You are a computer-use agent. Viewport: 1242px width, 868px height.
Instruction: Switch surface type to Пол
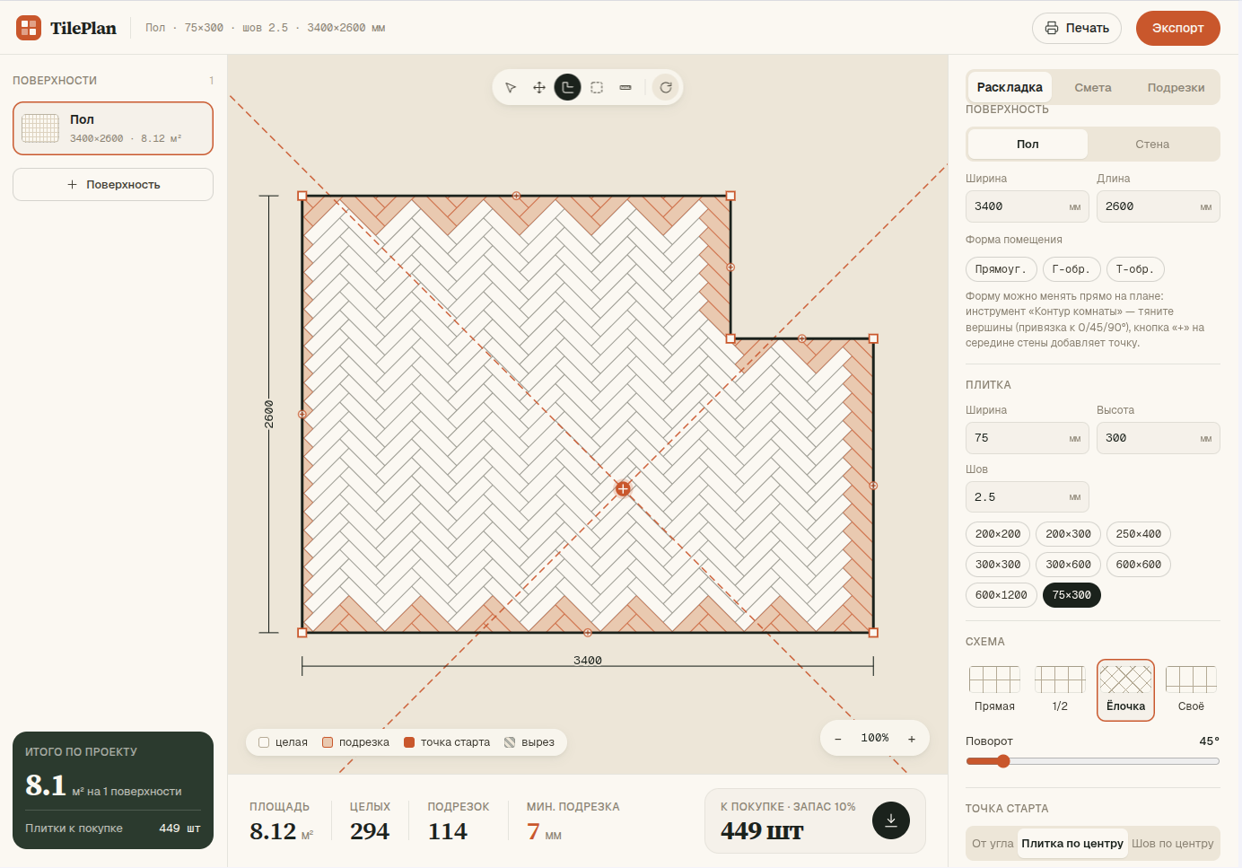1028,144
